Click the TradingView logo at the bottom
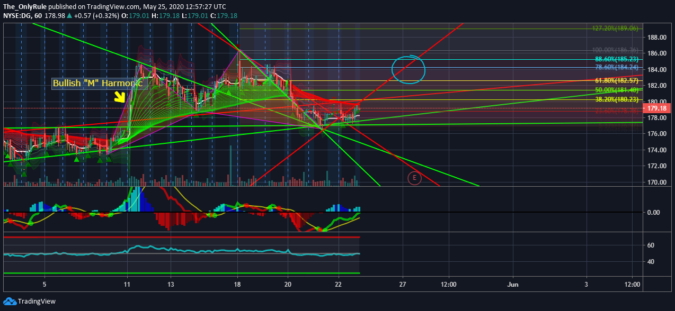Screen dimensions: 675x311 [30, 301]
